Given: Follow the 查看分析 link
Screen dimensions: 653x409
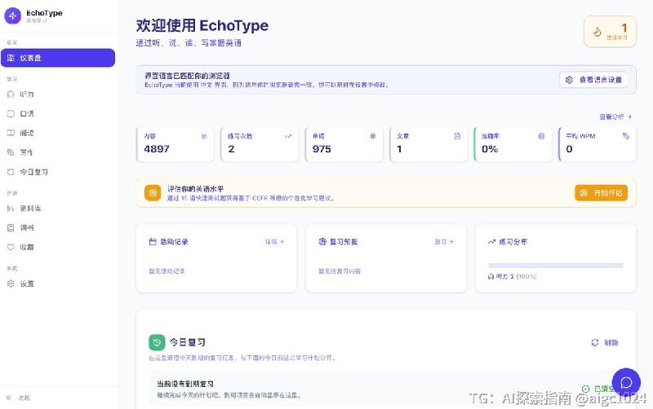Looking at the screenshot, I should pyautogui.click(x=615, y=117).
